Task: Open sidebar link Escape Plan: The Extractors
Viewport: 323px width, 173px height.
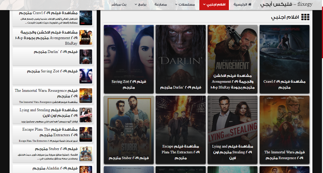Action: tap(50, 132)
